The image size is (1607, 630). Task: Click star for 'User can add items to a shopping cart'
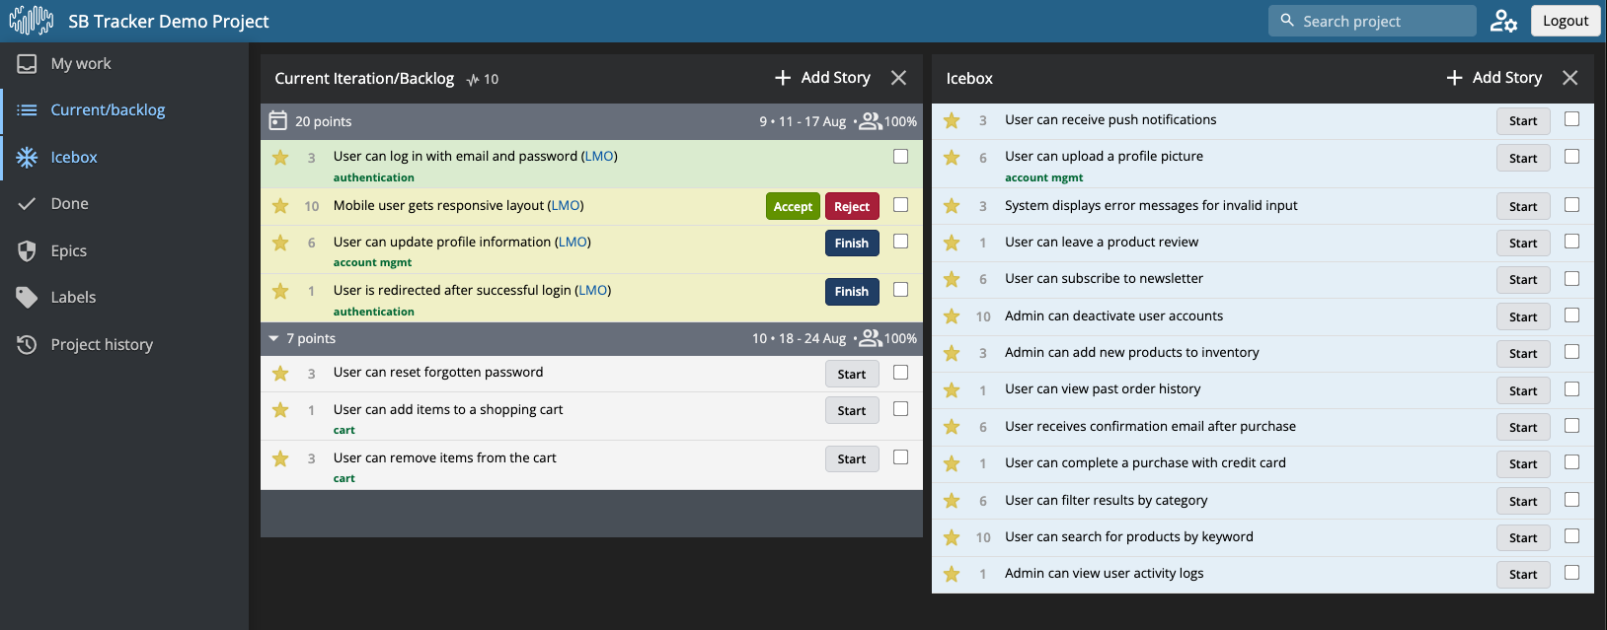coord(280,410)
